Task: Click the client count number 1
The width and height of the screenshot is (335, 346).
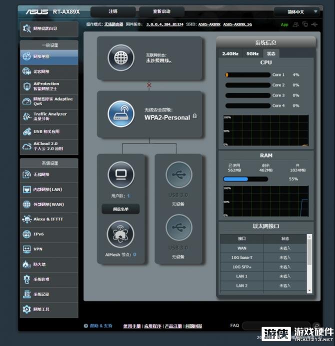Action: (128, 195)
